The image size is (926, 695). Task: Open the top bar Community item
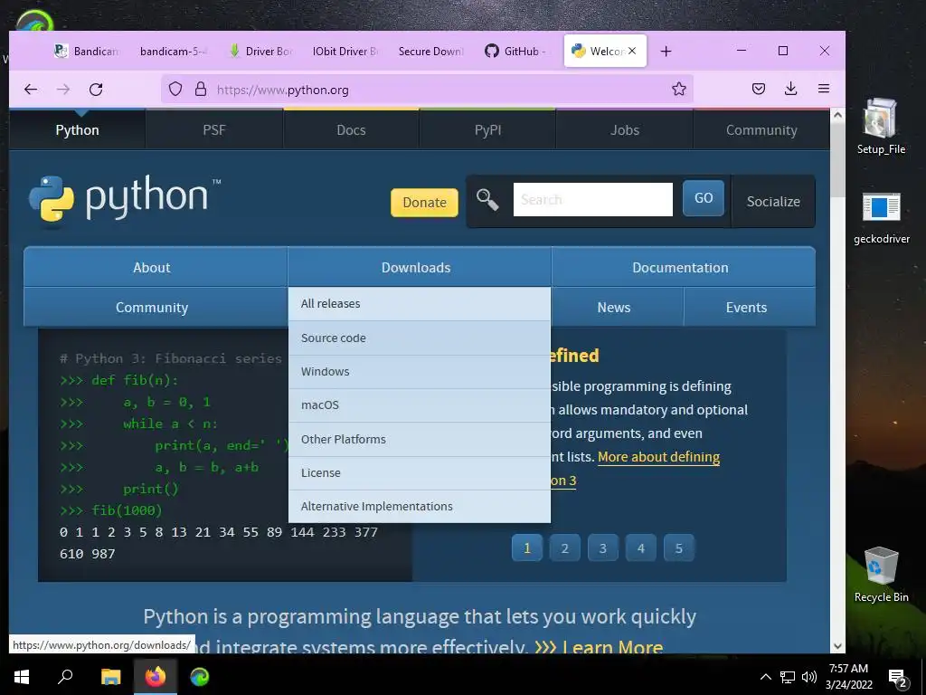tap(761, 129)
